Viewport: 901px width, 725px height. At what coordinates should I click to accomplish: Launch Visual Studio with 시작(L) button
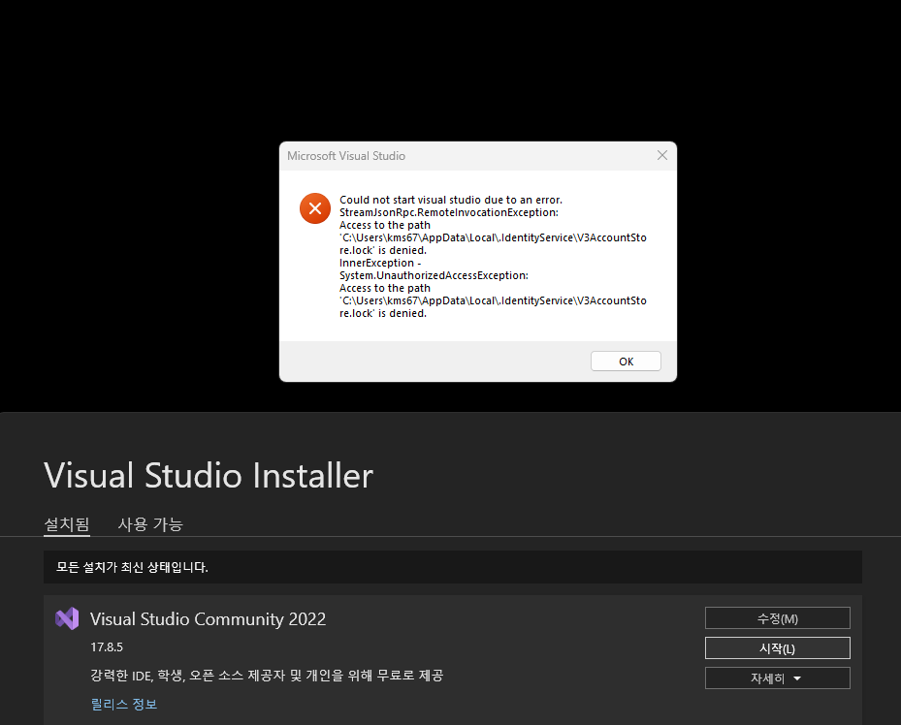(778, 648)
